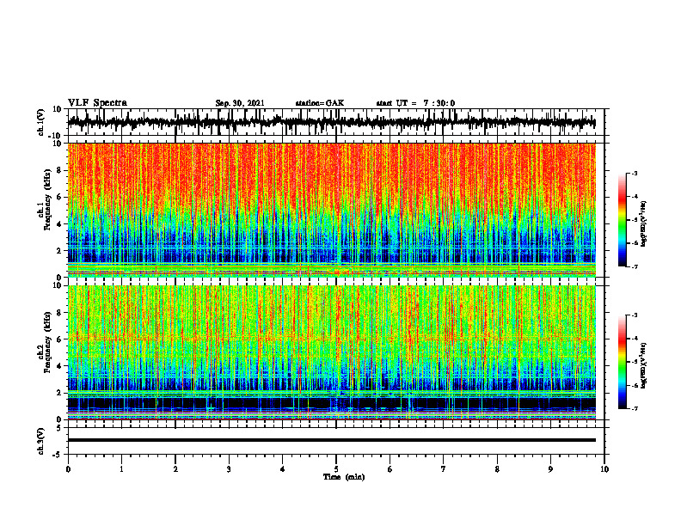Click the ch.1 spectrogram color scale bar
Screen dimensions: 681x526
tap(622, 220)
